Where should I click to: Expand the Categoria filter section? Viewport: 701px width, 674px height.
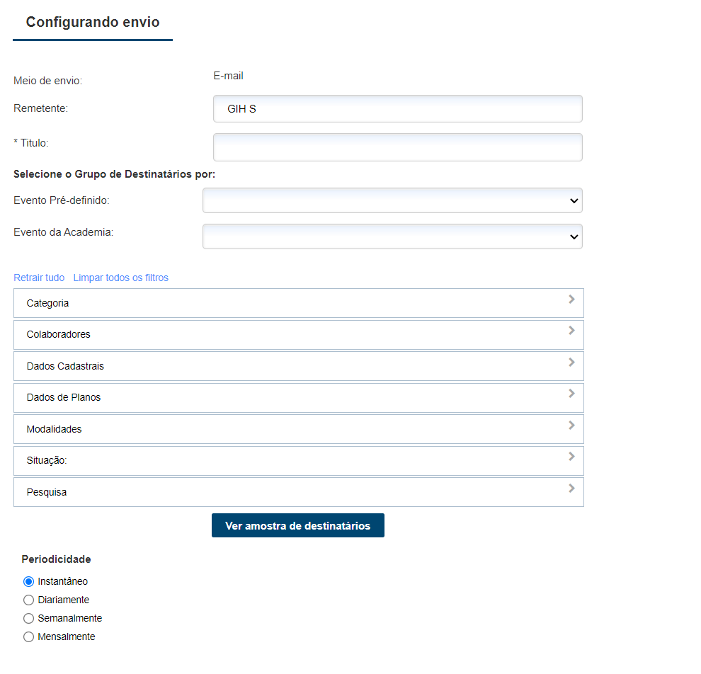coord(298,303)
